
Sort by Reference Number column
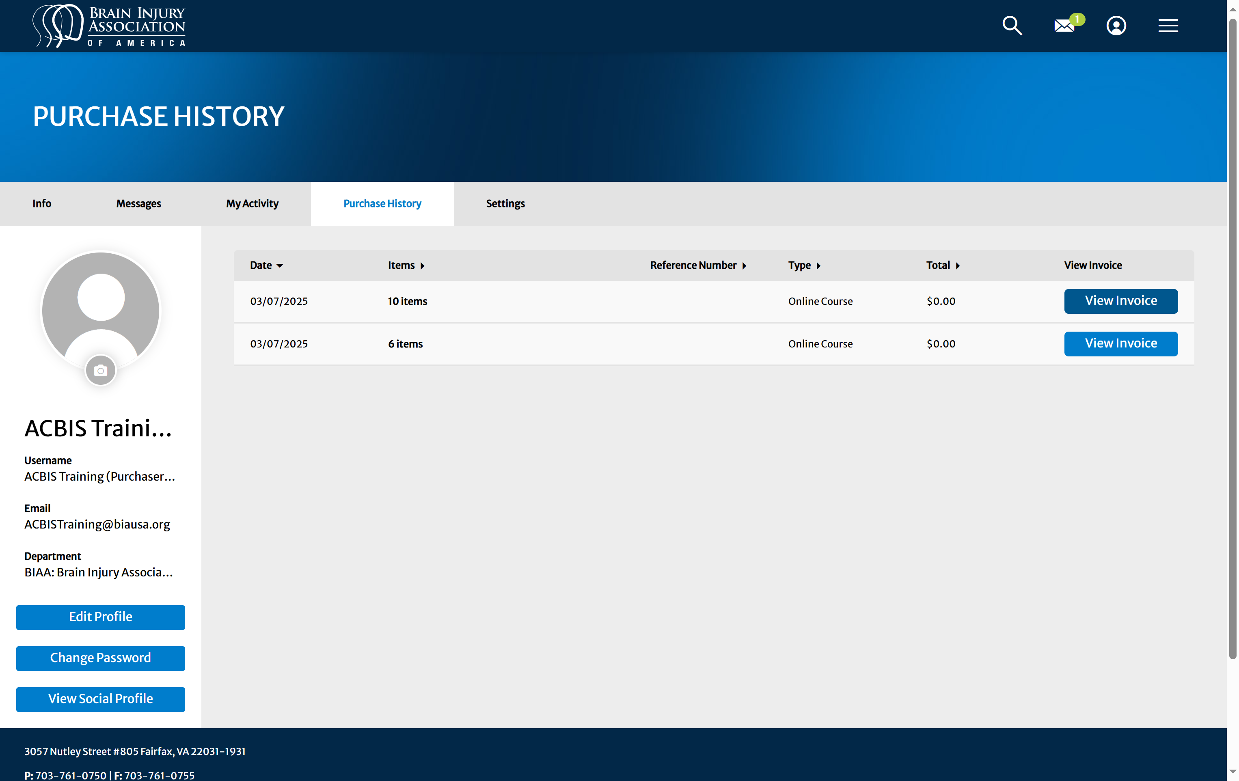tap(698, 265)
